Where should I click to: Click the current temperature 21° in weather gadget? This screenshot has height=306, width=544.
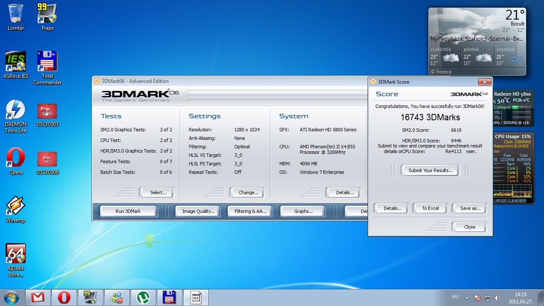point(515,15)
